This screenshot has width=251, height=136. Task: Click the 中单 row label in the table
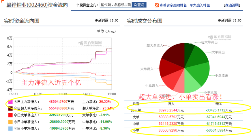(x=136, y=124)
